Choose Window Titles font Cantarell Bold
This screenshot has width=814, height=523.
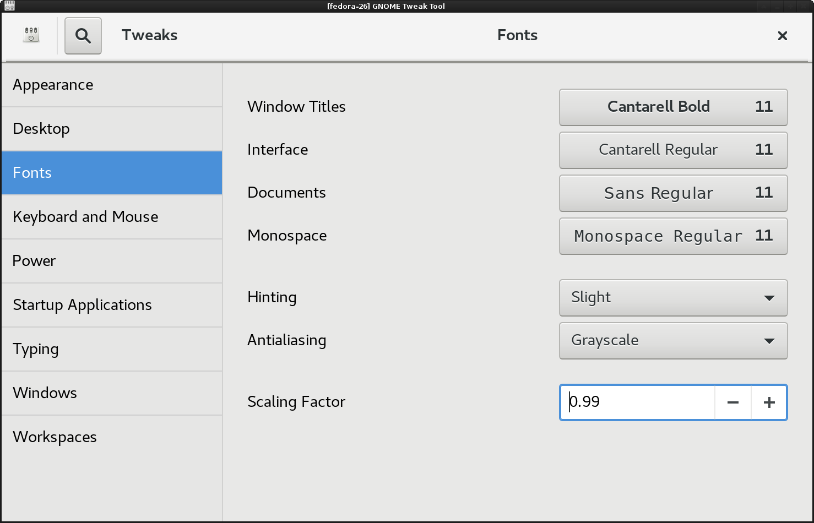click(x=674, y=107)
